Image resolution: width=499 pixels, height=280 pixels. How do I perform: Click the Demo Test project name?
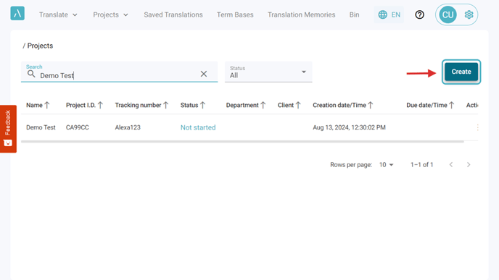coord(41,127)
